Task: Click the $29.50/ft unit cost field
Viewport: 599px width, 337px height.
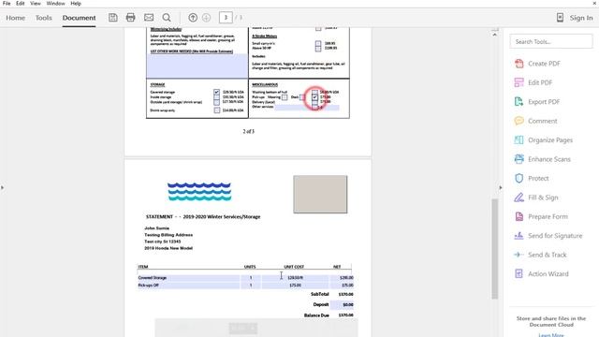Action: pyautogui.click(x=295, y=278)
